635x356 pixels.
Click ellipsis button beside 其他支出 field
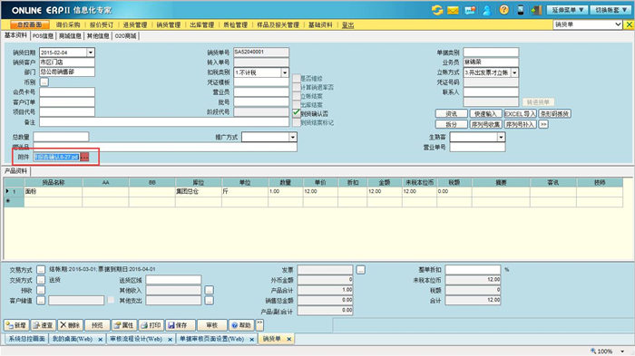tap(209, 300)
